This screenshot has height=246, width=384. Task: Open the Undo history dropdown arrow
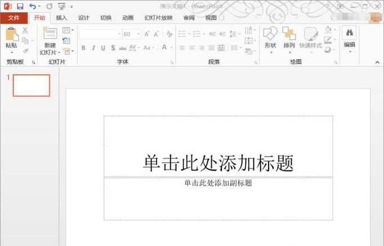point(39,6)
